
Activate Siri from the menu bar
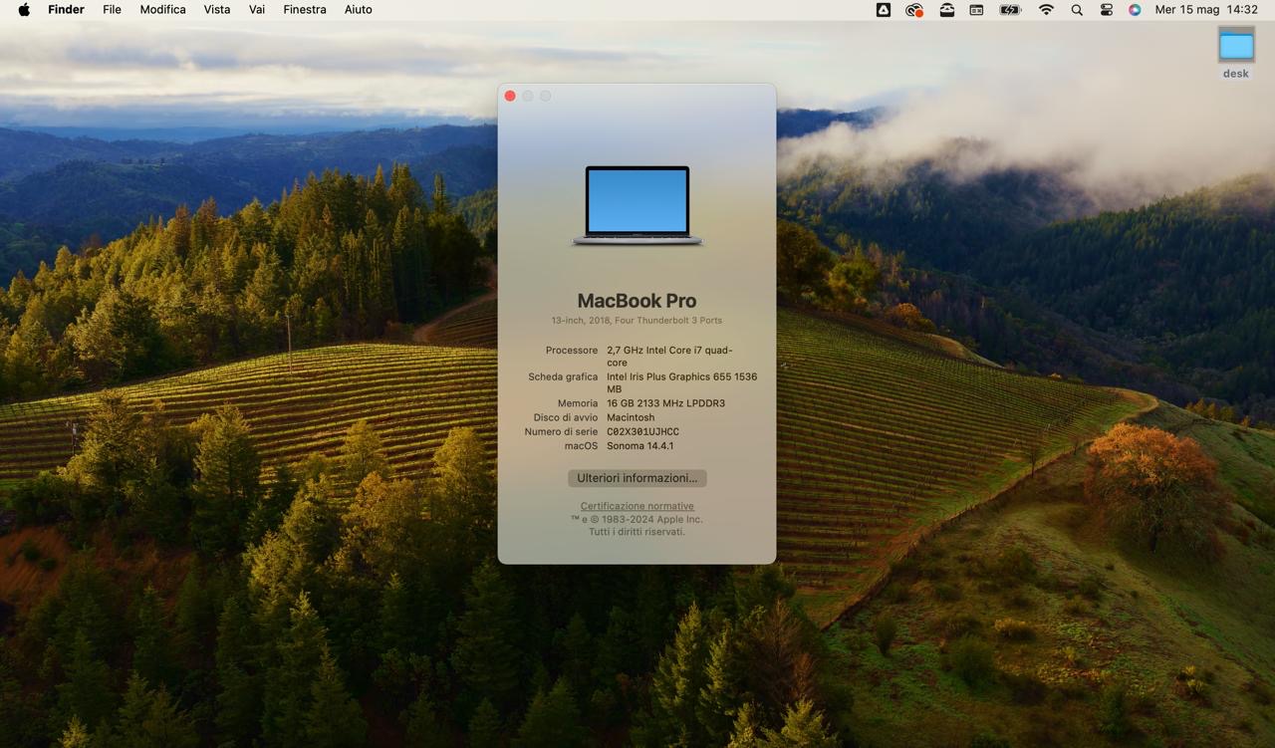pos(1135,10)
